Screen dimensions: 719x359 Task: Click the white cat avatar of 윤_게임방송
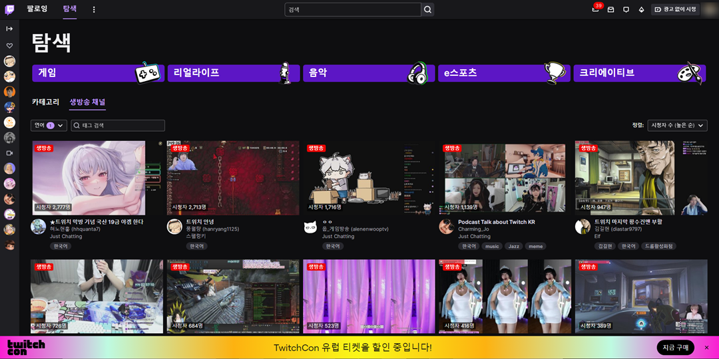(x=310, y=227)
